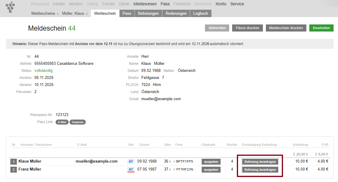This screenshot has width=338, height=182.
Task: Open the Meldewesen menu
Action: click(x=145, y=4)
